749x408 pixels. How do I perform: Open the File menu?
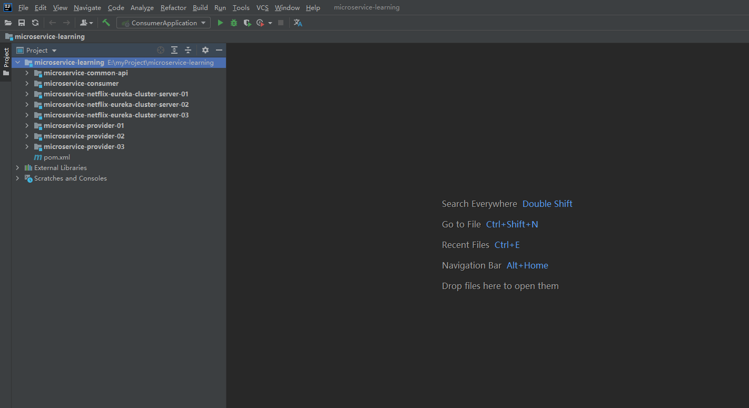(x=23, y=7)
